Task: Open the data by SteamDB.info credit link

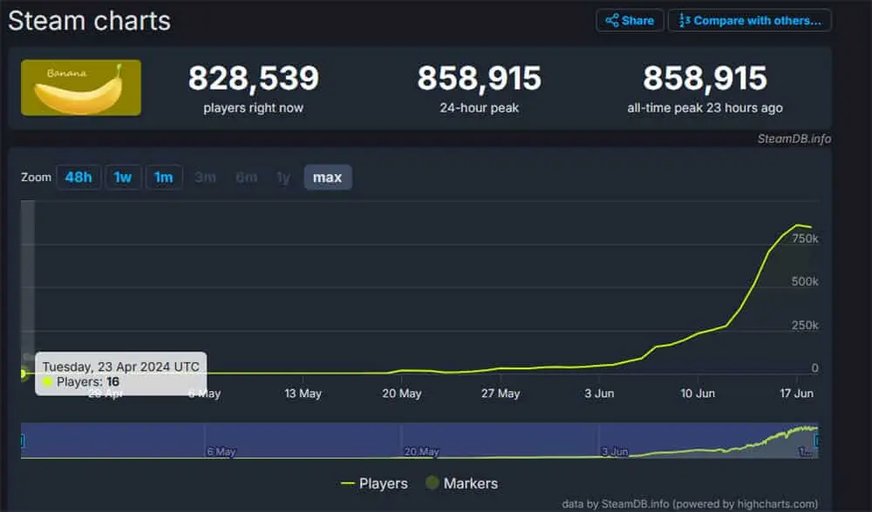Action: [690, 503]
